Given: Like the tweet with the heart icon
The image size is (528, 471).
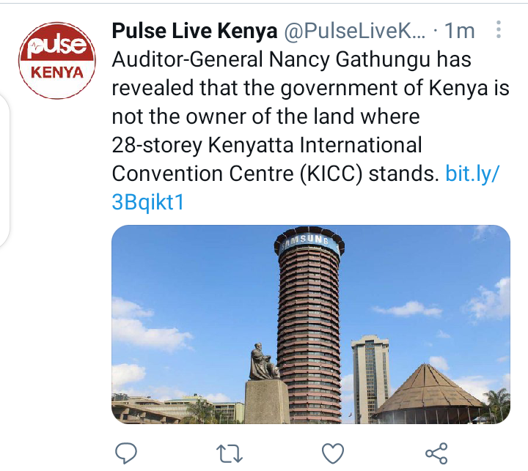Looking at the screenshot, I should click(333, 453).
